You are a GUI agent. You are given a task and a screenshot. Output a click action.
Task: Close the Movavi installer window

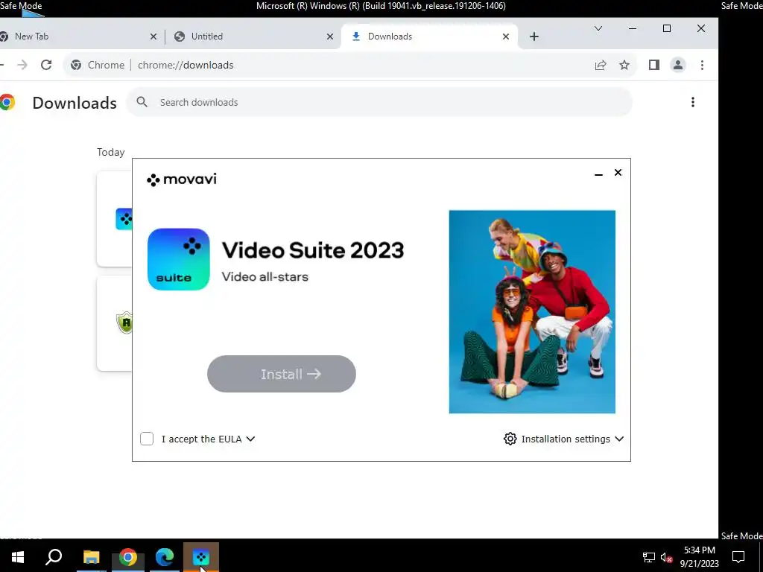click(x=618, y=173)
